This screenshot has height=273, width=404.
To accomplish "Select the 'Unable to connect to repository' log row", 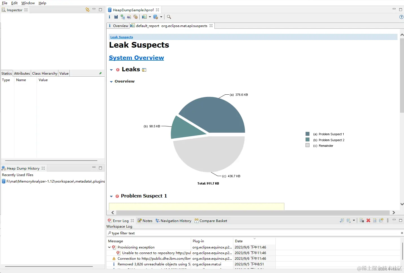I will click(x=191, y=253).
